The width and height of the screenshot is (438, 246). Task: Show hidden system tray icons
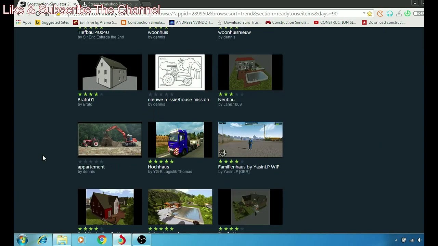tap(396, 240)
